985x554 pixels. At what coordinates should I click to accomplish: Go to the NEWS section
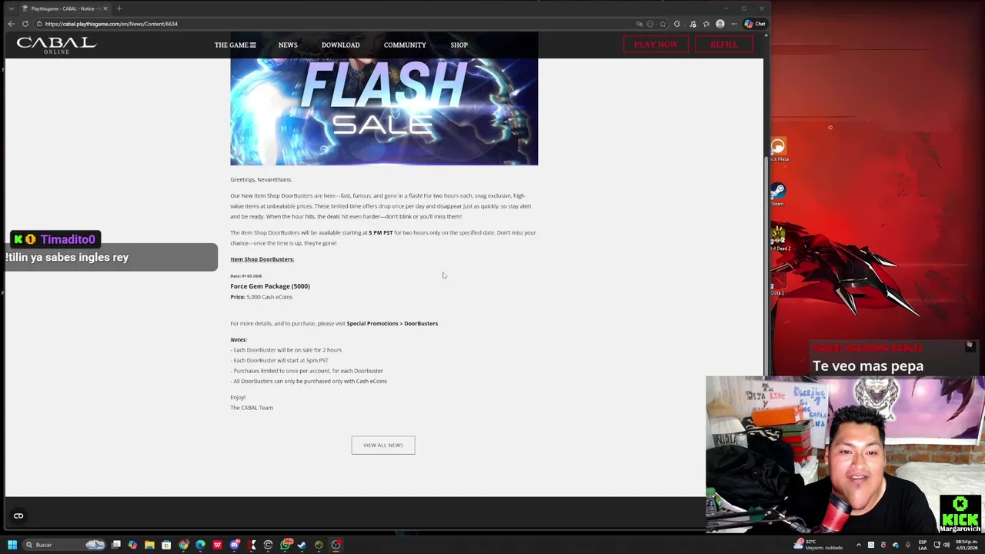288,45
